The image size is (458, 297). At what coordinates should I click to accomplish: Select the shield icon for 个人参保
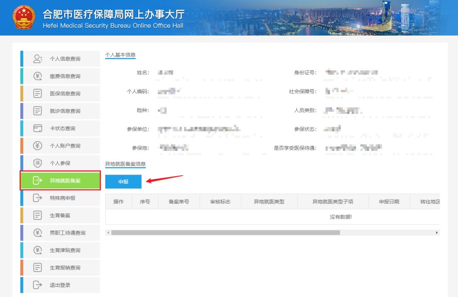(38, 163)
